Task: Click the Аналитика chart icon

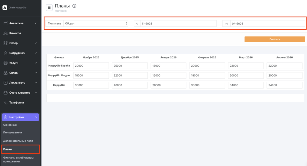Action: pos(5,23)
